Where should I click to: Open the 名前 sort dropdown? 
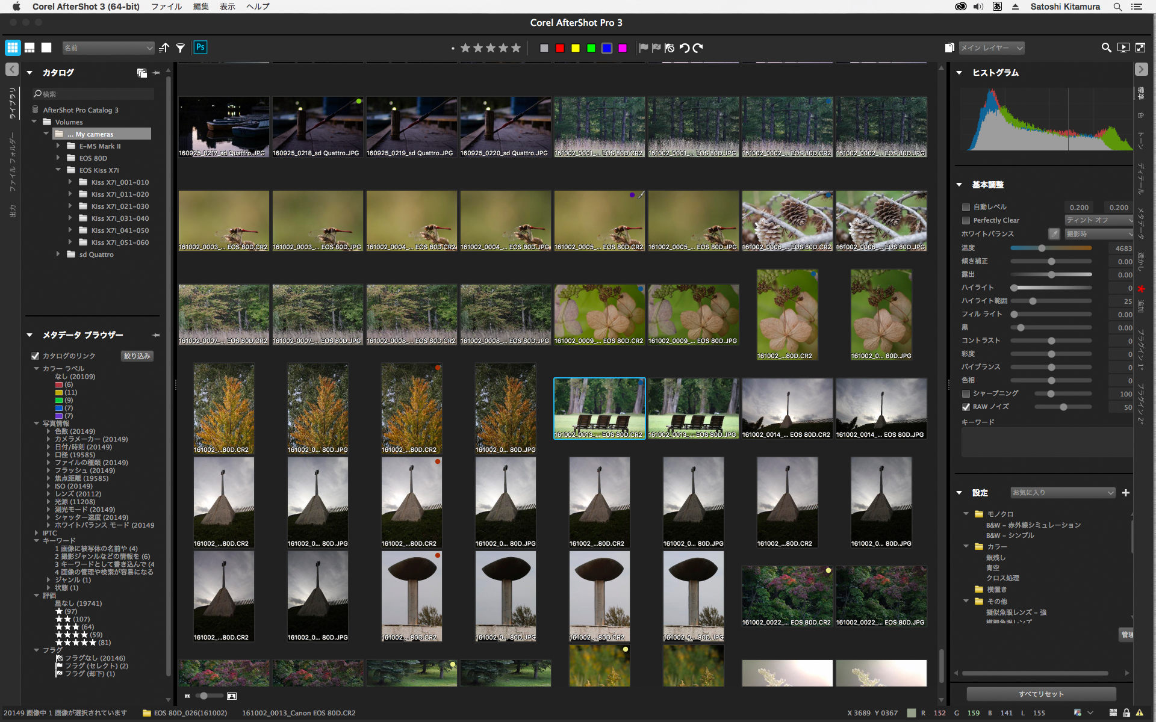pyautogui.click(x=108, y=48)
